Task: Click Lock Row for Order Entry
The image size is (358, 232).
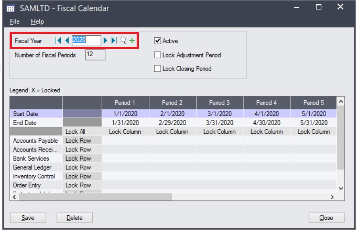Action: [x=82, y=185]
